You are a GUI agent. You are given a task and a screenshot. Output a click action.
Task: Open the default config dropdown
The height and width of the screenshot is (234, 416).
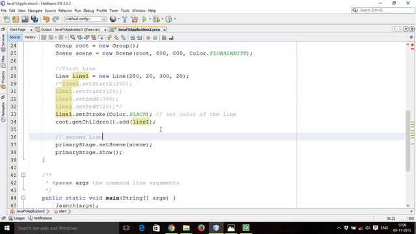click(85, 19)
